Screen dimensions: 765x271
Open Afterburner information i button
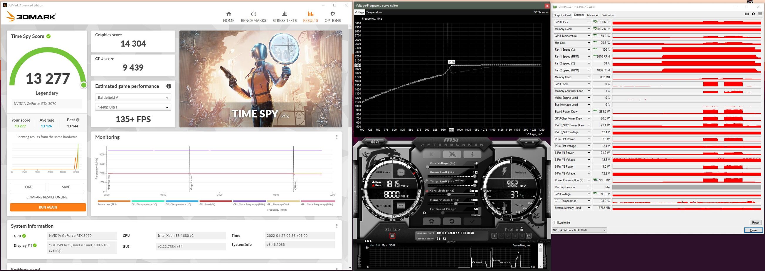point(472,154)
